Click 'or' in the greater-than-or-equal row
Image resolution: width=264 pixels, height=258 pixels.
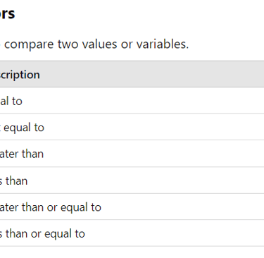[51, 208]
